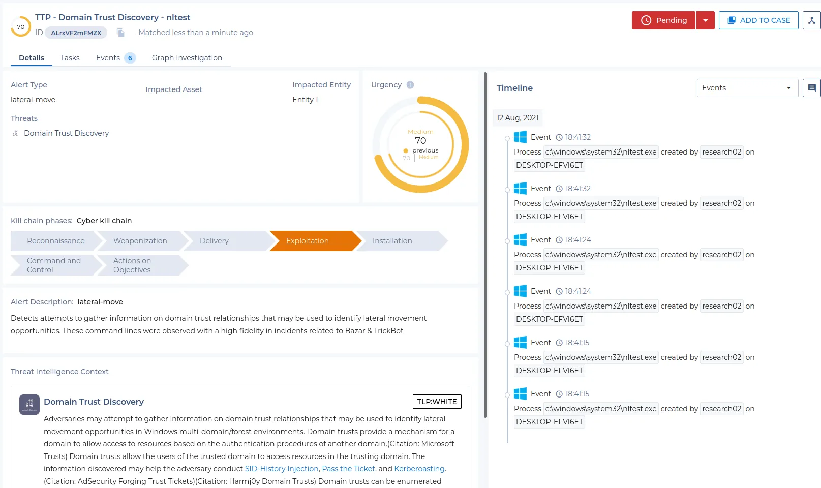Click the lateral-move alert type value

pyautogui.click(x=33, y=100)
